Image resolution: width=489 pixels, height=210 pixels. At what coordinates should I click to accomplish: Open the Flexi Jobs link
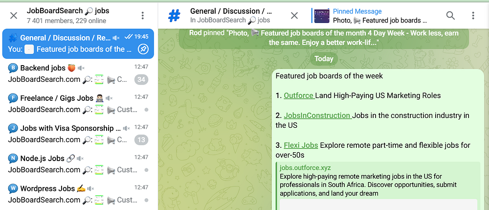[x=301, y=145]
